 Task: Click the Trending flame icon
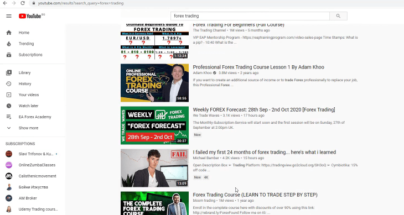[9, 44]
